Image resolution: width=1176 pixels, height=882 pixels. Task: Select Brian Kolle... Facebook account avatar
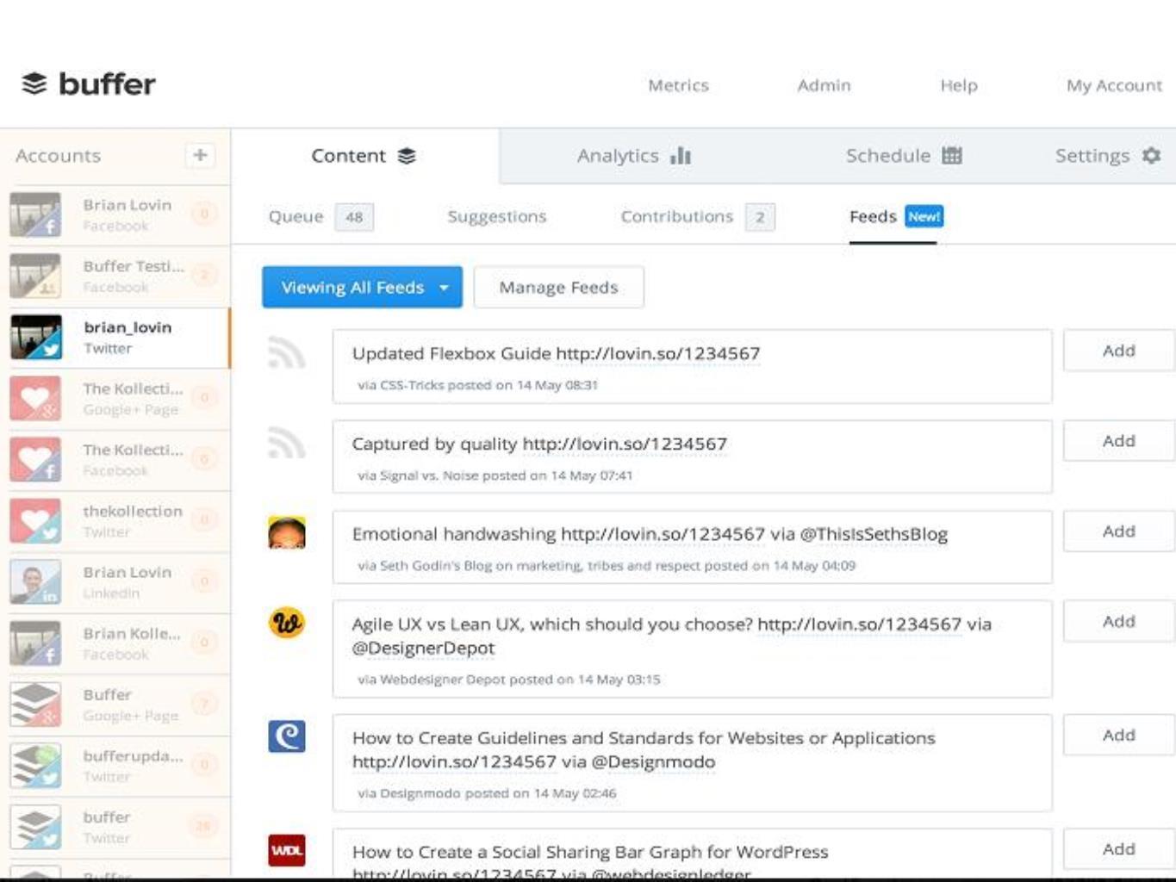coord(35,643)
